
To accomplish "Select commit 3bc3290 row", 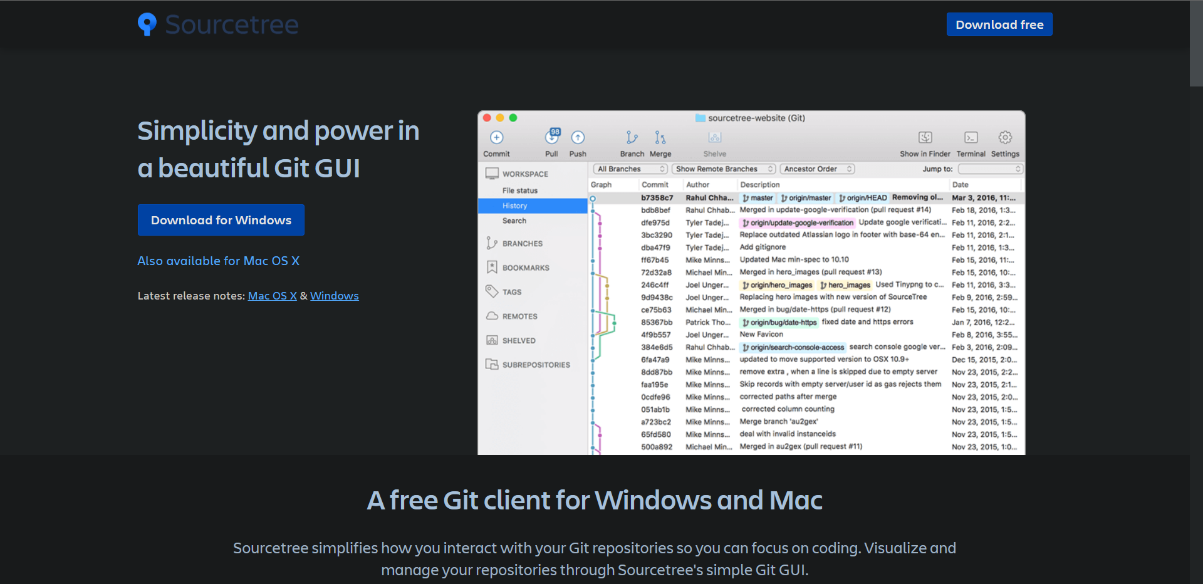I will 806,235.
